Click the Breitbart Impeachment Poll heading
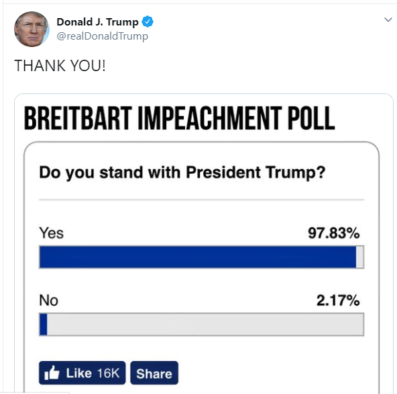The width and height of the screenshot is (397, 394). [179, 118]
